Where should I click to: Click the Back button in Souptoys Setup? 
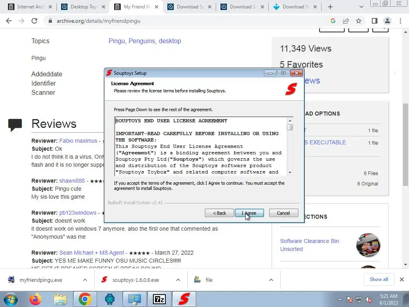pyautogui.click(x=219, y=213)
